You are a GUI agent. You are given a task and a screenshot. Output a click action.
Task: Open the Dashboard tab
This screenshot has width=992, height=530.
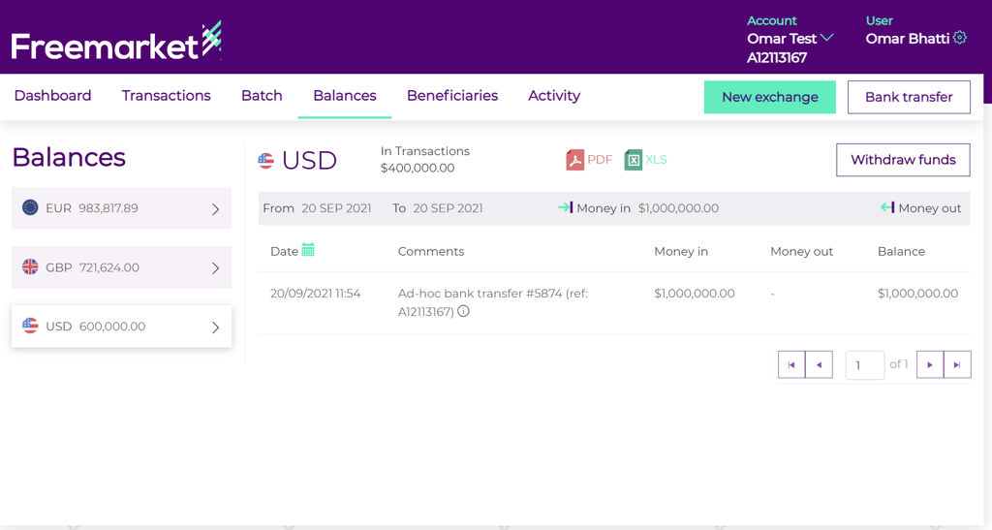pyautogui.click(x=52, y=96)
